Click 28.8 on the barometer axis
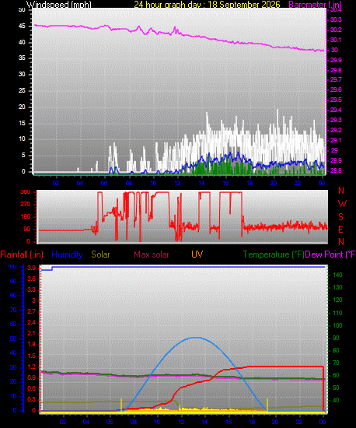This screenshot has width=356, height=428. (336, 170)
